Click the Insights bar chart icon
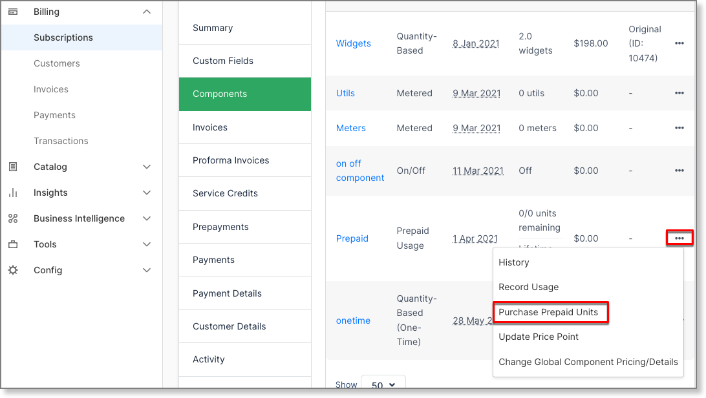Image resolution: width=706 pixels, height=398 pixels. pyautogui.click(x=13, y=193)
